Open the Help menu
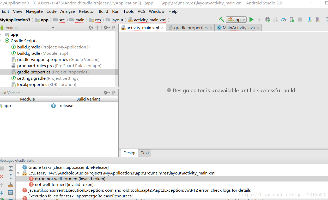The width and height of the screenshot is (328, 200). [173, 11]
